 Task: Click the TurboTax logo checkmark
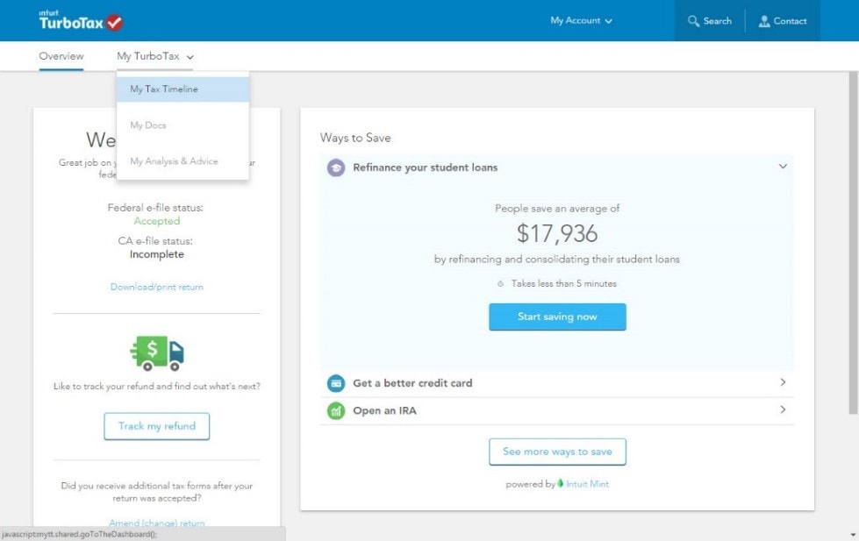(x=114, y=23)
